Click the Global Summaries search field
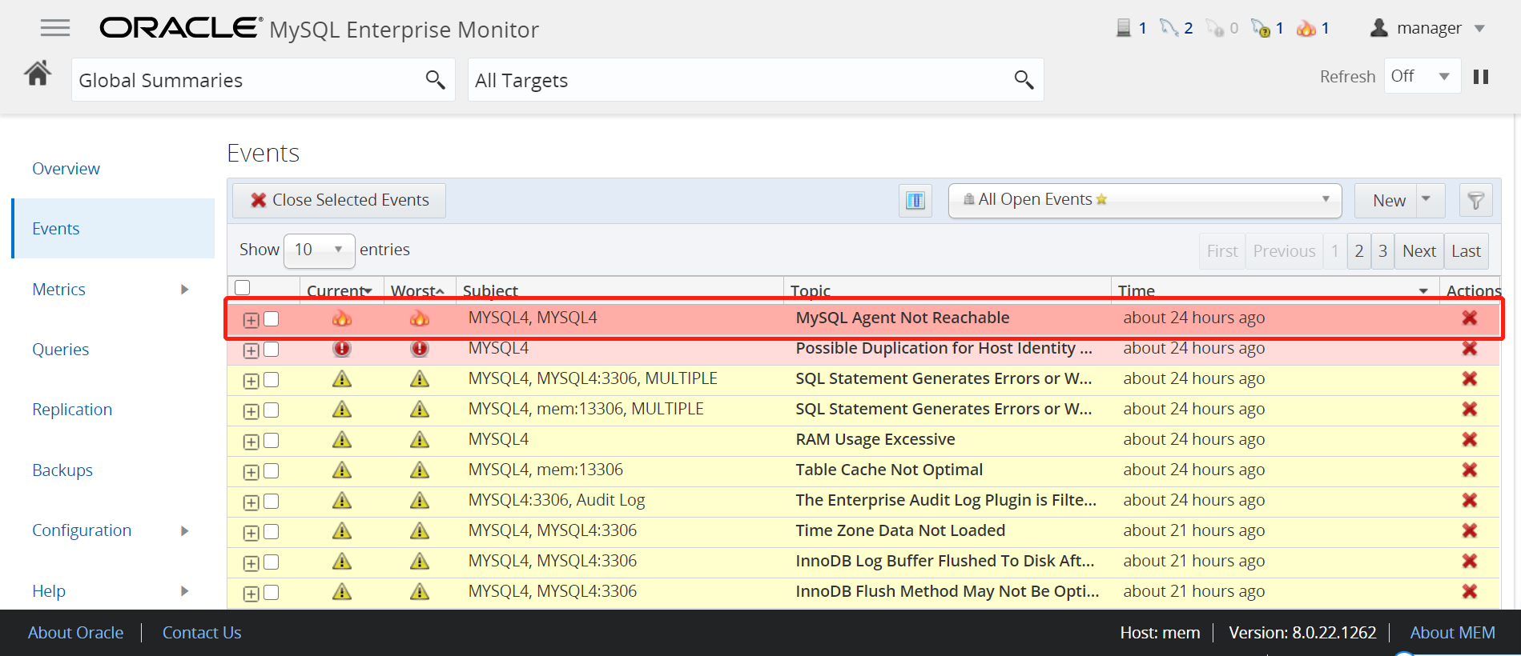 pyautogui.click(x=248, y=80)
